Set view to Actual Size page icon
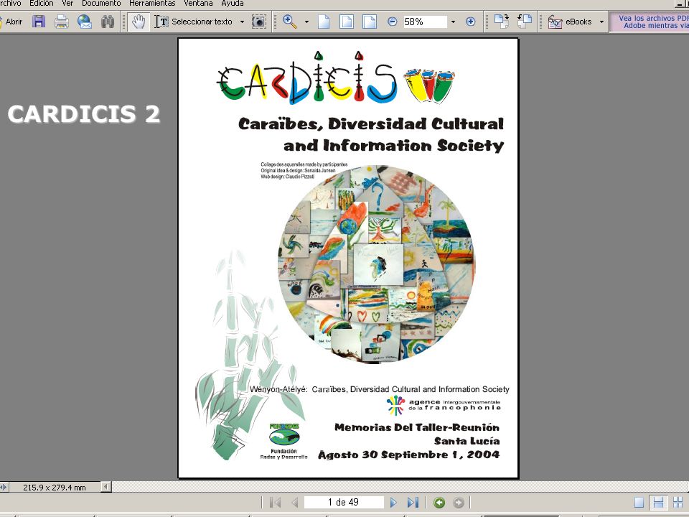 tap(324, 22)
